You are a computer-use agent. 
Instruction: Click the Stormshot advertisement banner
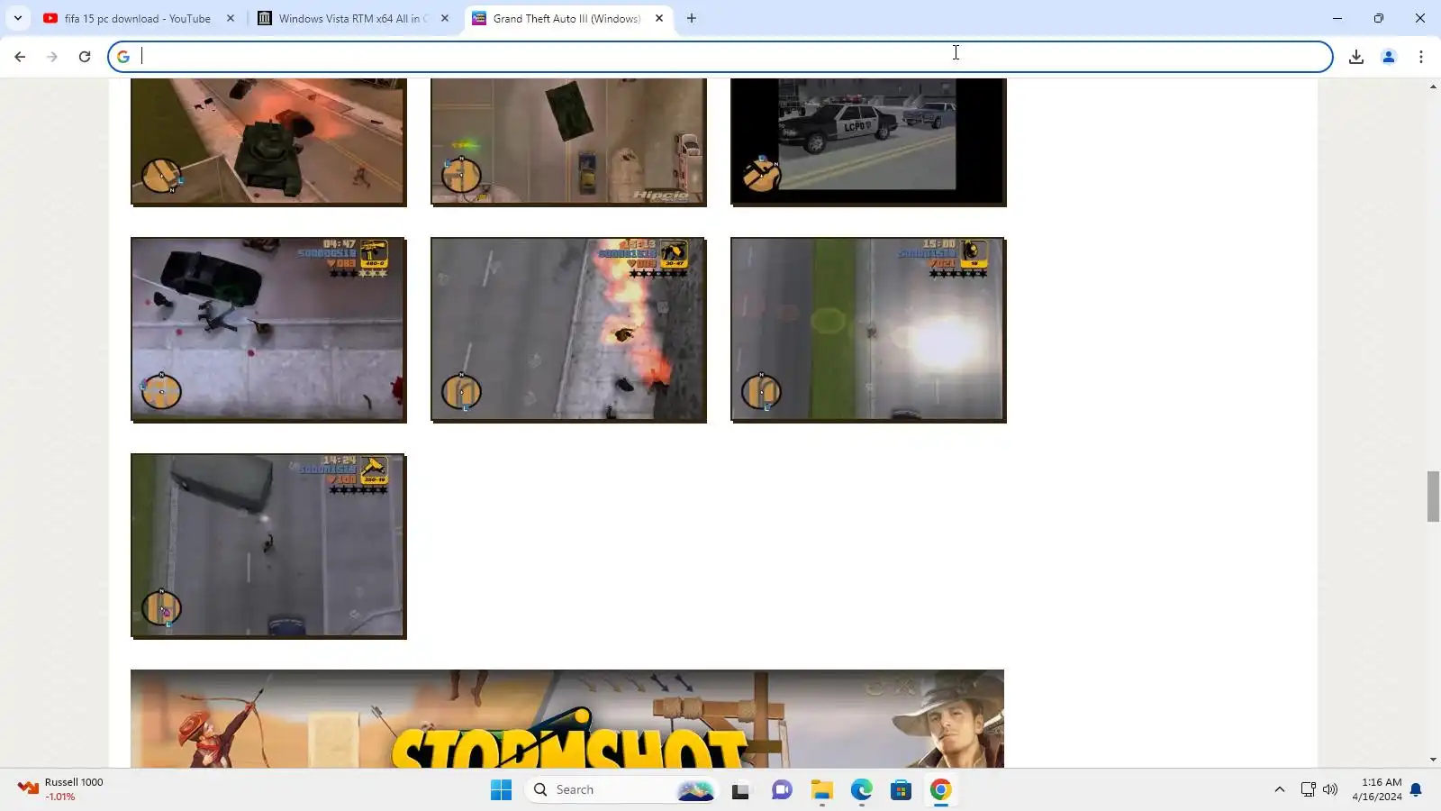(567, 718)
